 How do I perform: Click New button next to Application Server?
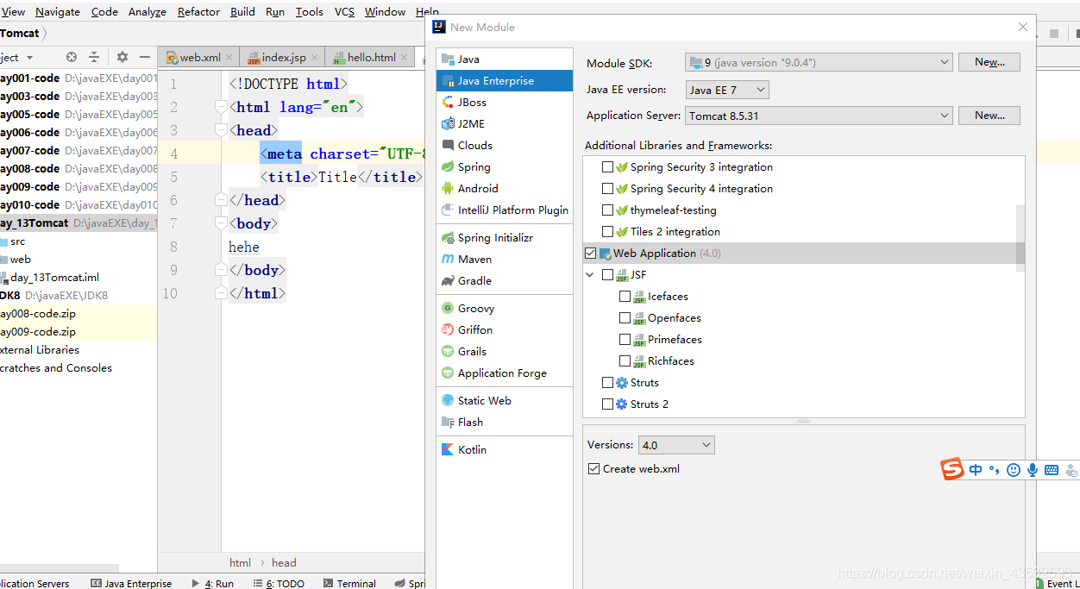[x=989, y=116]
